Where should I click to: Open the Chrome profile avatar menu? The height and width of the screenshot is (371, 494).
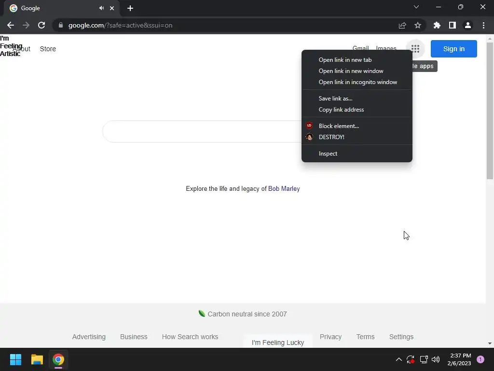click(468, 25)
